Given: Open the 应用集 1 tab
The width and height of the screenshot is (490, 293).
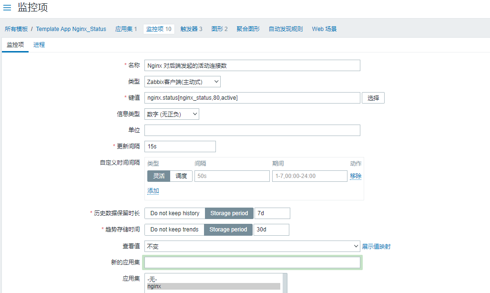Looking at the screenshot, I should (126, 29).
